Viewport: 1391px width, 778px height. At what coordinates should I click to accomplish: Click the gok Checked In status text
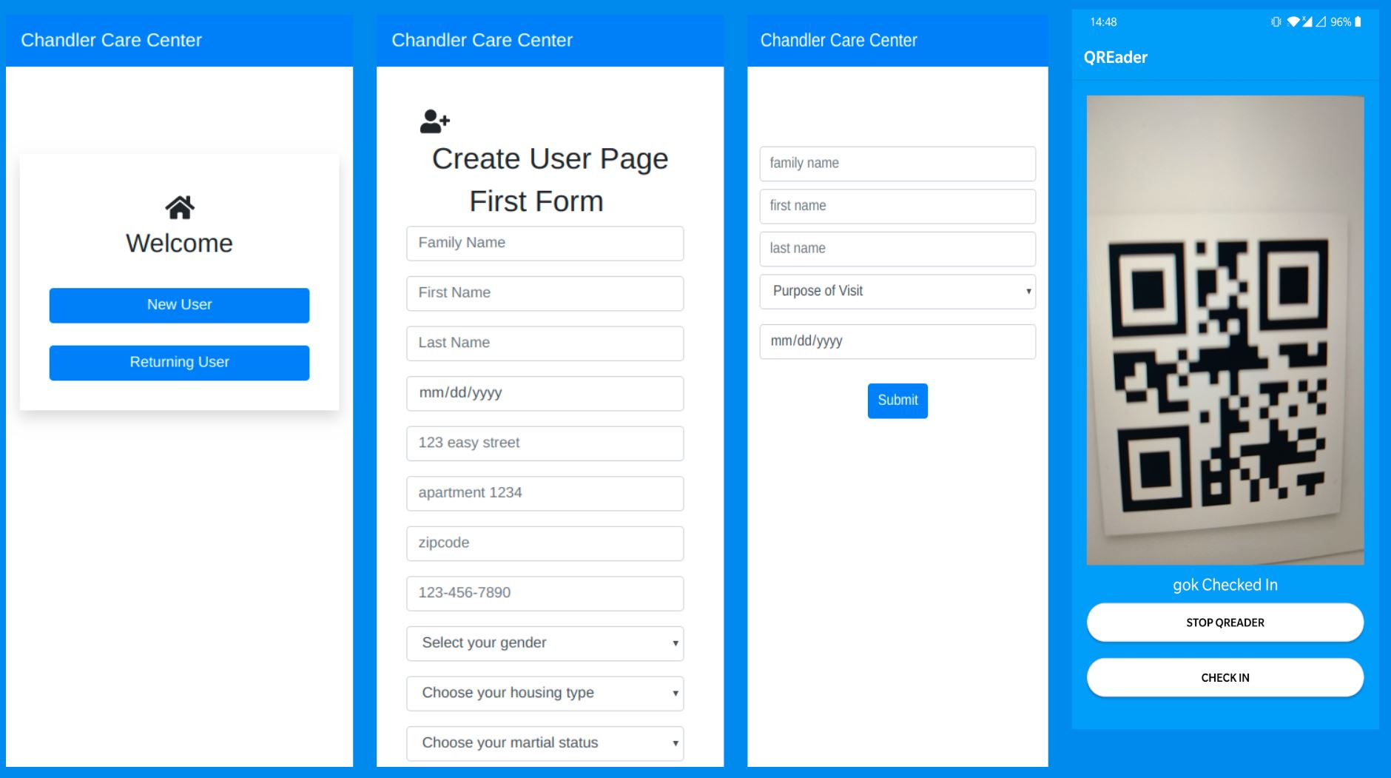tap(1225, 585)
